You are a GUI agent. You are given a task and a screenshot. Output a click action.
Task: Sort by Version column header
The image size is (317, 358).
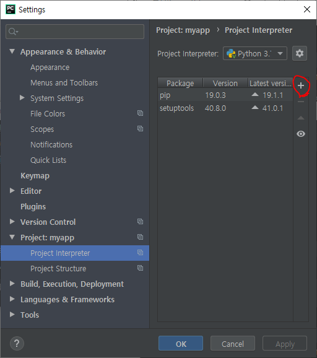tap(225, 83)
